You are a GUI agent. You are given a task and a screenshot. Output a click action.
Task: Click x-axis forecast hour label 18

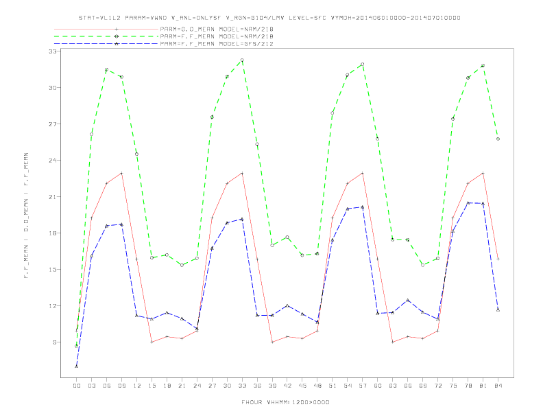pyautogui.click(x=167, y=386)
